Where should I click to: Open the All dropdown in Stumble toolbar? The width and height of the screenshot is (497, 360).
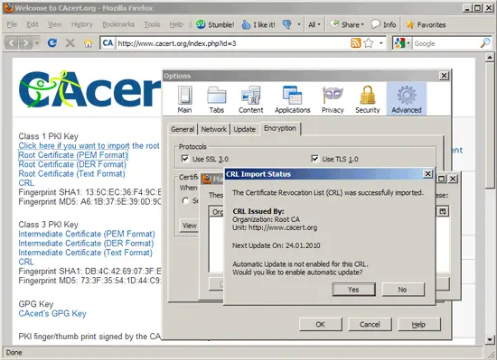(x=314, y=24)
